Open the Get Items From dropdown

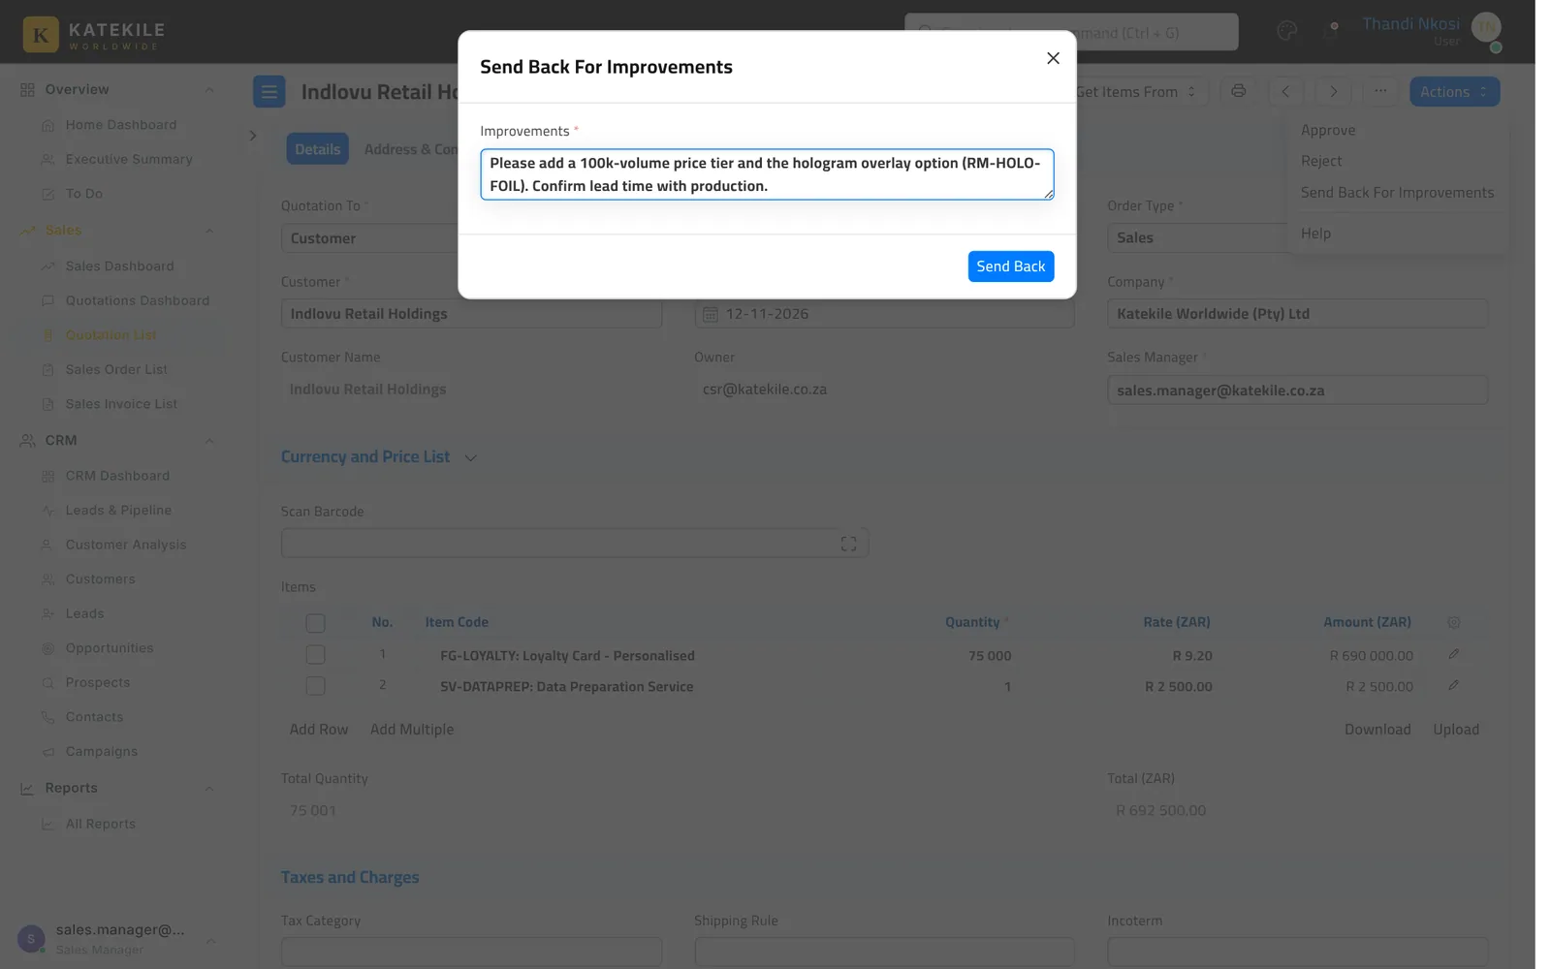(x=1136, y=91)
